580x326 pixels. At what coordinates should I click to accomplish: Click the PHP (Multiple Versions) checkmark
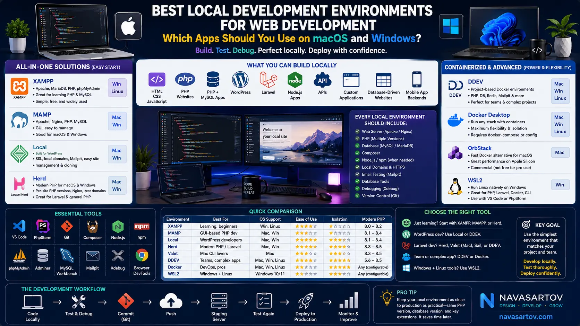[357, 139]
